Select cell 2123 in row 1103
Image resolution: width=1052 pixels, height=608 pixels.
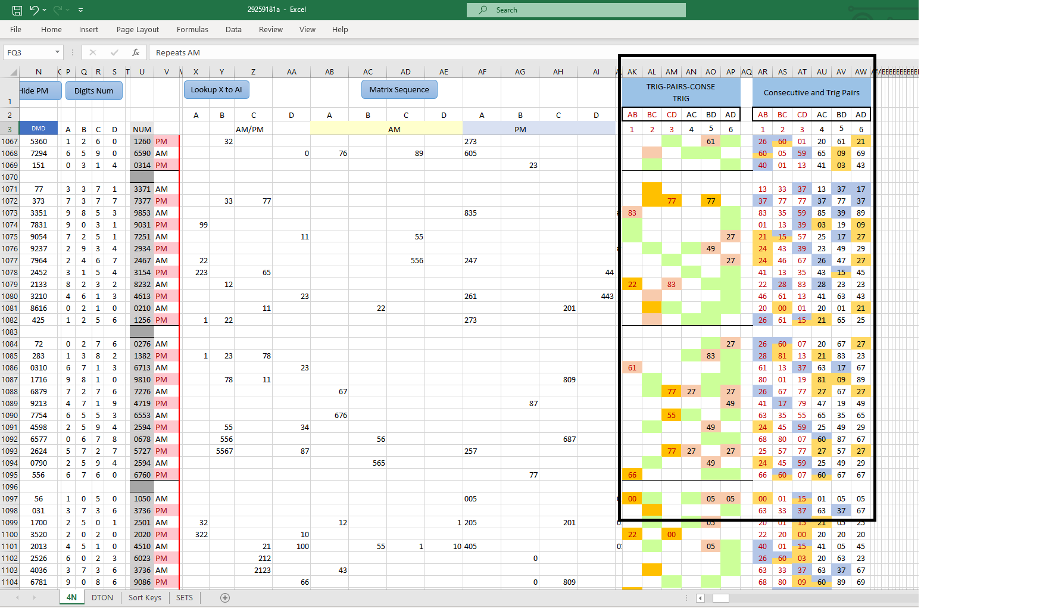(253, 570)
